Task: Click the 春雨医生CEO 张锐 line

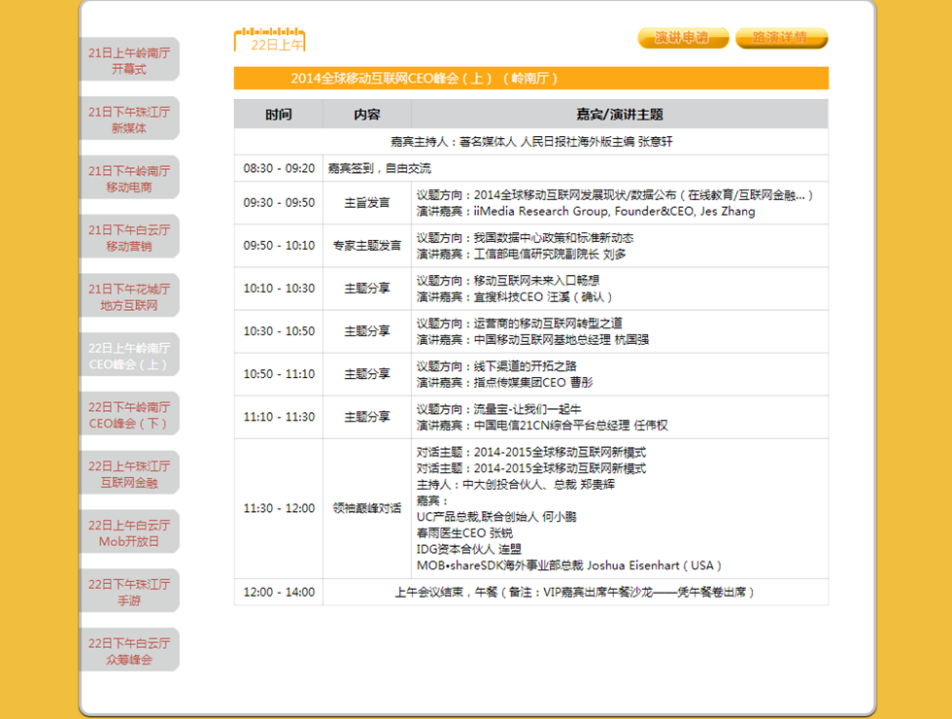Action: point(464,533)
